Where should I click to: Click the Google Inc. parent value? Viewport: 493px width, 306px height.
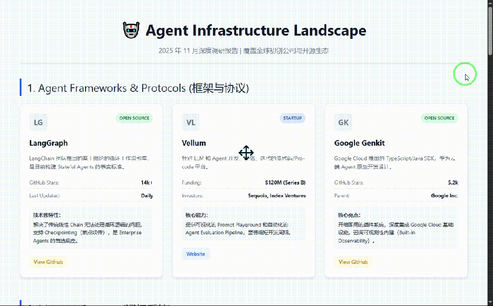[444, 195]
